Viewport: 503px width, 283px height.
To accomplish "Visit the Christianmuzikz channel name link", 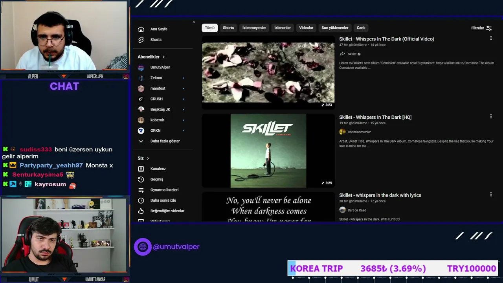I will (x=359, y=132).
